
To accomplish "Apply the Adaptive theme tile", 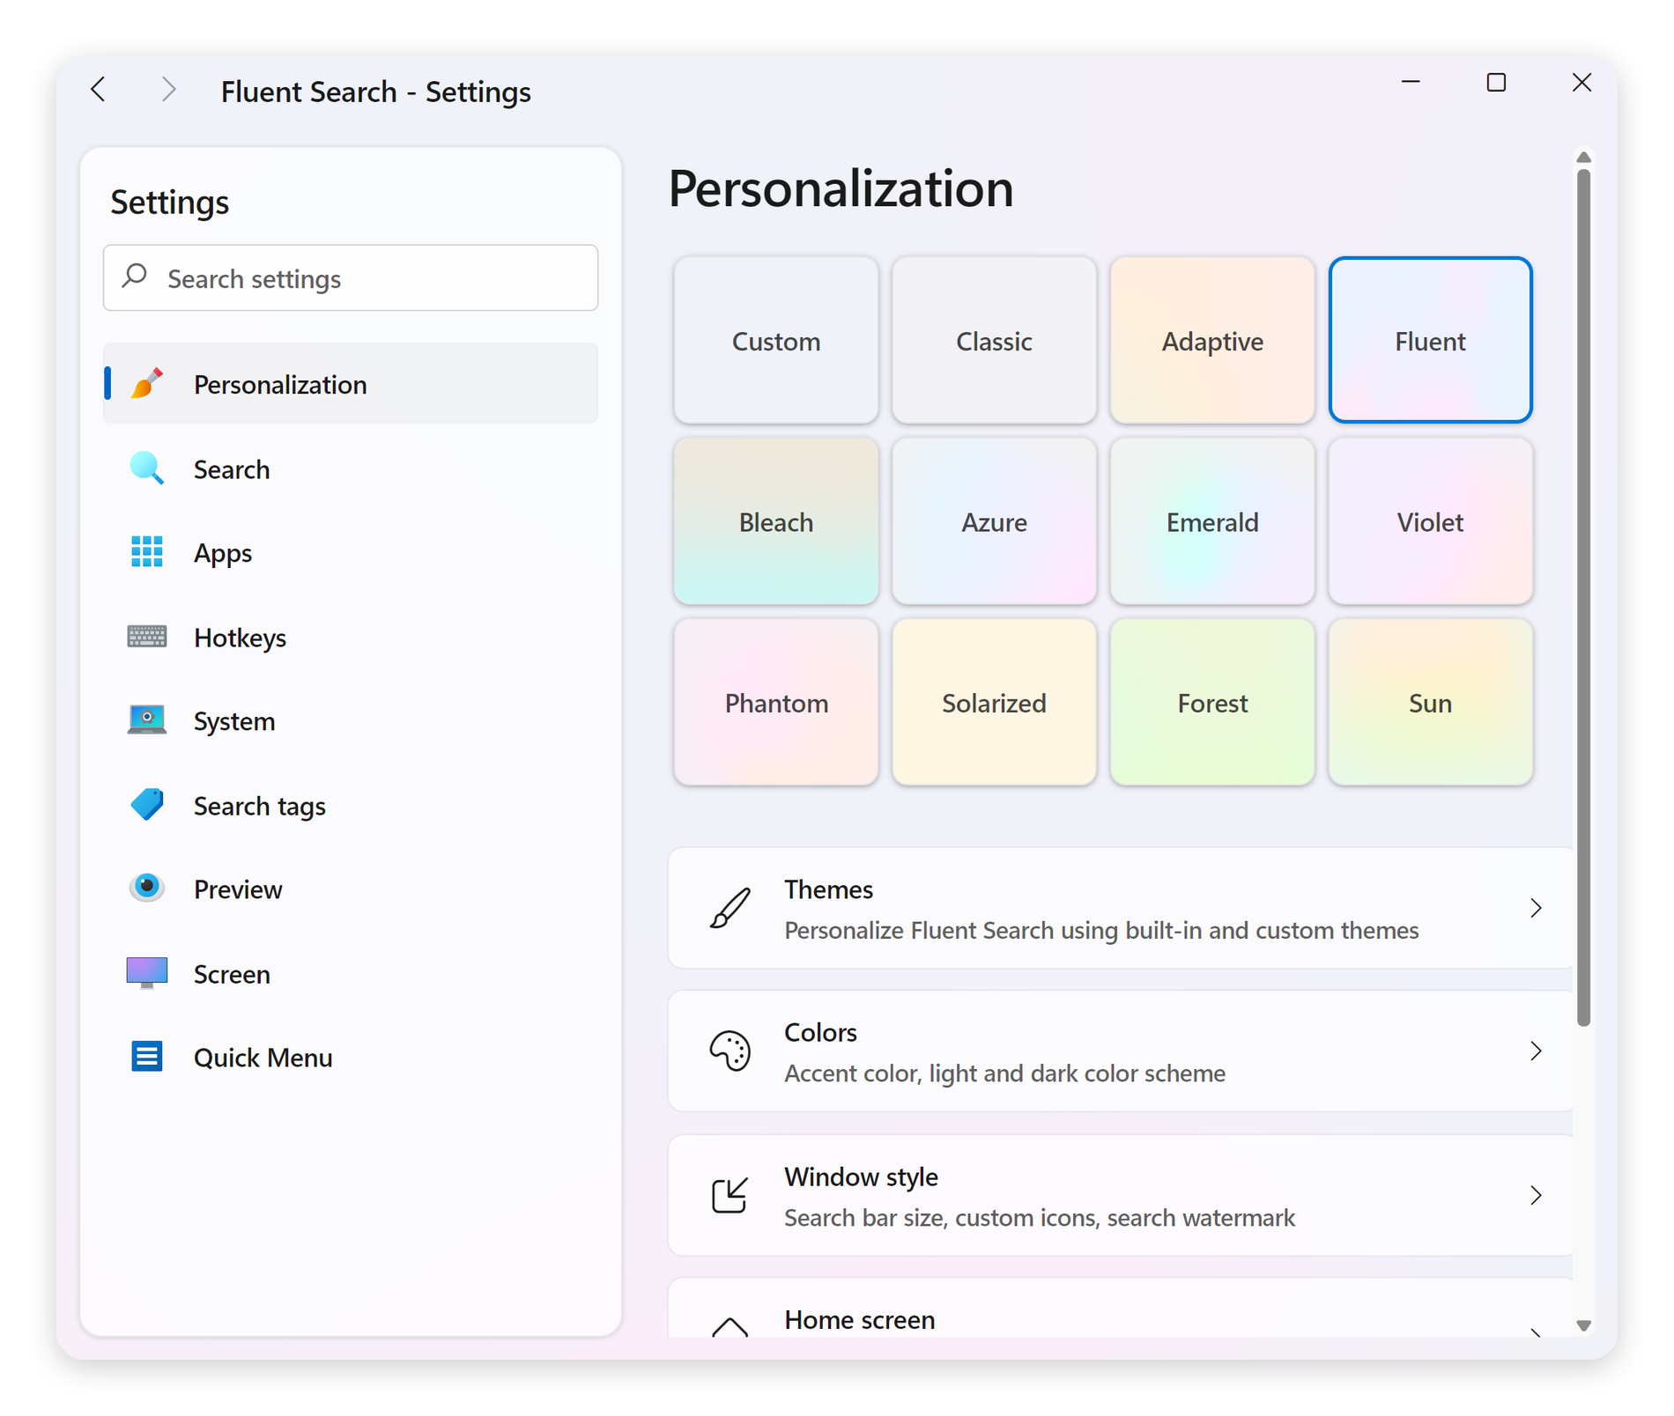I will pos(1212,340).
